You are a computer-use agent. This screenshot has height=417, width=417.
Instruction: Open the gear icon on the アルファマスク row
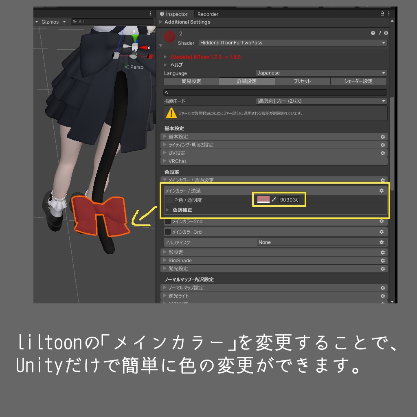pos(382,242)
